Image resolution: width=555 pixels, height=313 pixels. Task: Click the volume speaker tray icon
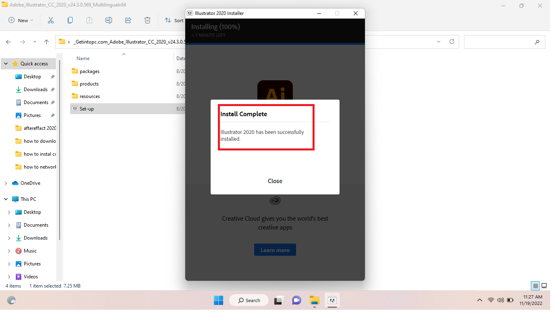[x=501, y=300]
